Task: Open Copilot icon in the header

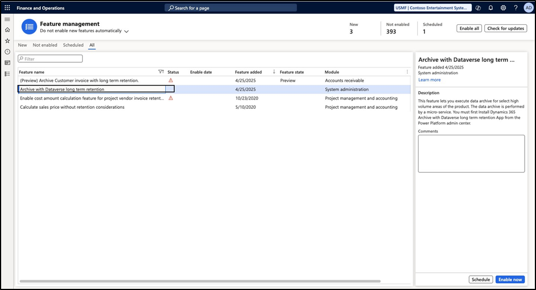Action: pyautogui.click(x=478, y=8)
